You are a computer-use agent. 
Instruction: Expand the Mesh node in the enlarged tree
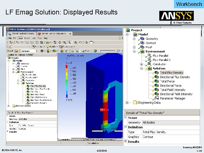click(134, 47)
